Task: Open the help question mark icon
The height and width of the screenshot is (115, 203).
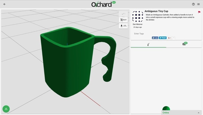Action: pyautogui.click(x=193, y=4)
